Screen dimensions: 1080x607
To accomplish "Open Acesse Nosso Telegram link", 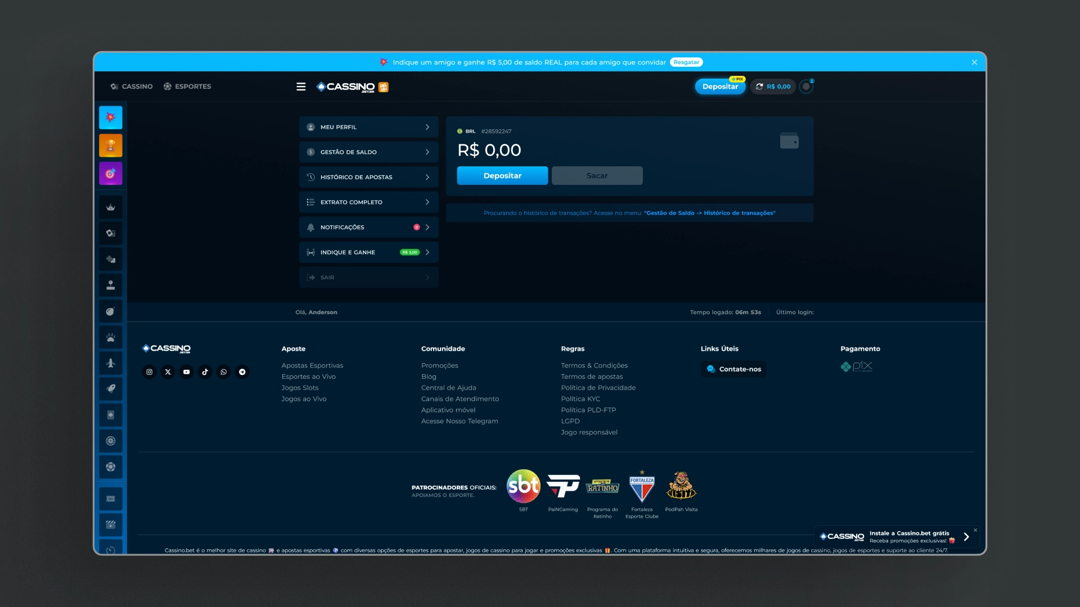I will point(460,421).
